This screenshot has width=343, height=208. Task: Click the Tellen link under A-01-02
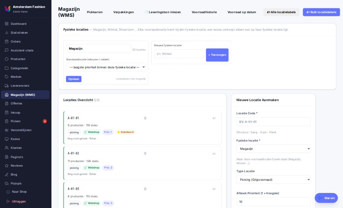pyautogui.click(x=92, y=174)
